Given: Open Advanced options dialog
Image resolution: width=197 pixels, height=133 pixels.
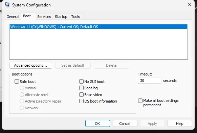Looking at the screenshot, I should click(x=31, y=65).
